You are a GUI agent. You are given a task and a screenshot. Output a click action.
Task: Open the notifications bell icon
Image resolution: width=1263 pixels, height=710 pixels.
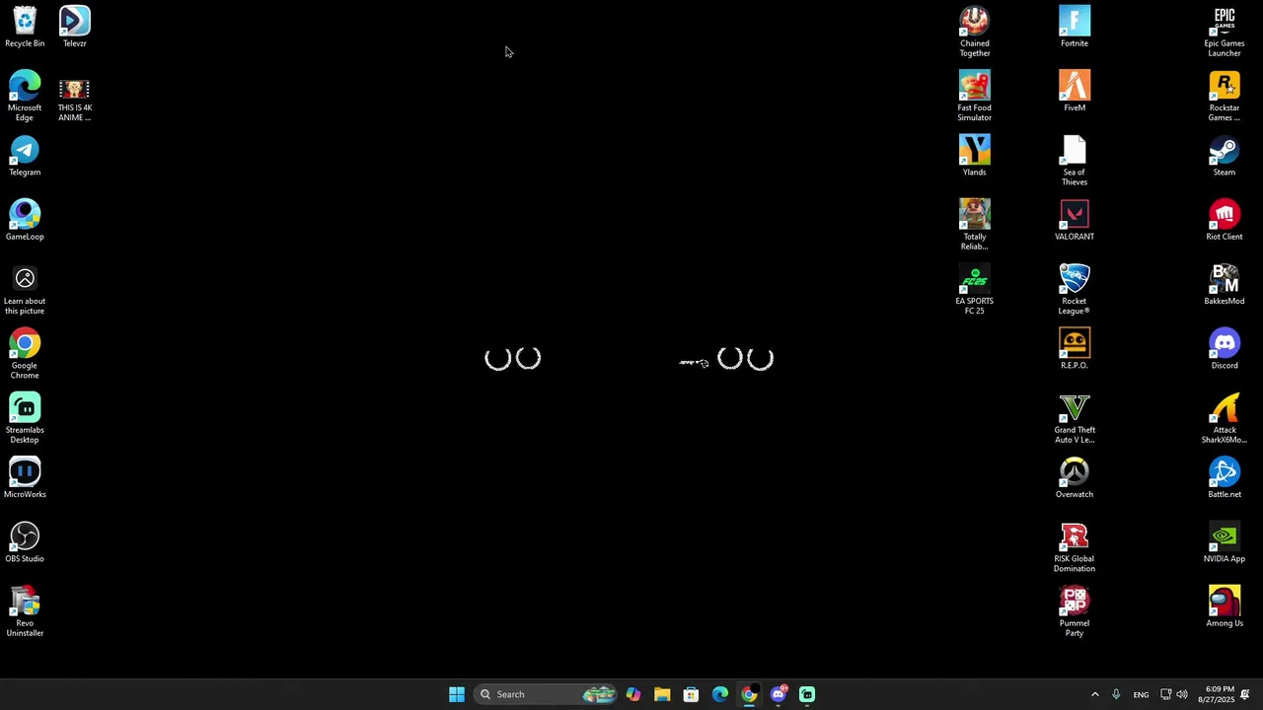tap(1245, 694)
